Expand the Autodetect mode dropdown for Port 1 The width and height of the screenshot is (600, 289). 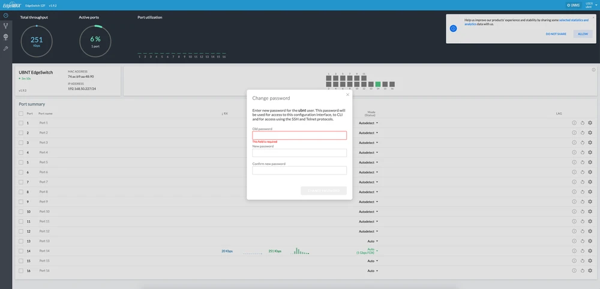pyautogui.click(x=368, y=123)
